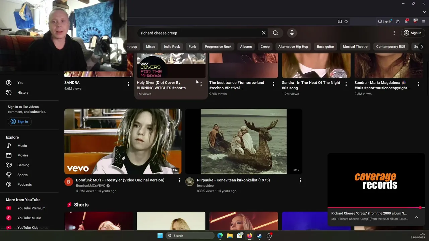Open the Windows Start button
The image size is (429, 241).
click(160, 236)
